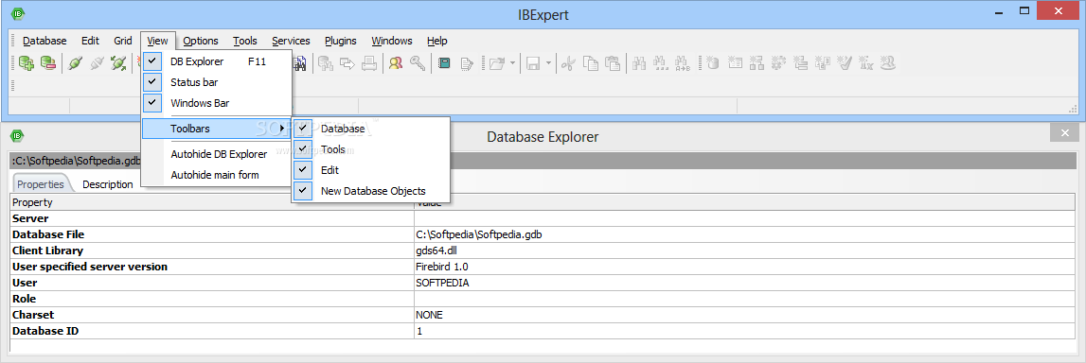Click the New Role people icon at toolbar end
This screenshot has height=363, width=1086.
(x=888, y=63)
